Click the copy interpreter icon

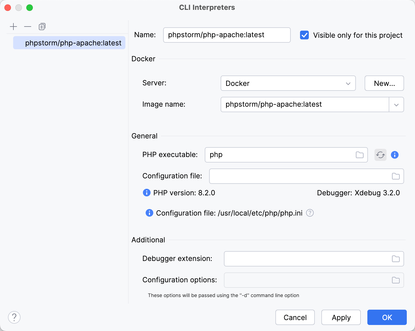click(x=42, y=27)
